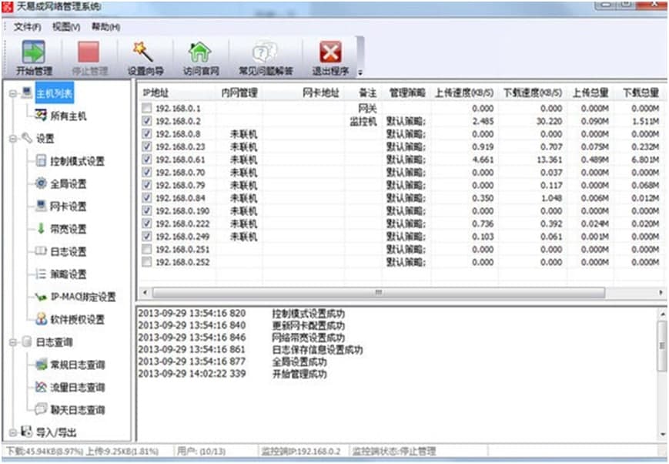Uncheck the box for 192.168.0.222
Viewport: 669px width, 464px height.
click(x=147, y=224)
